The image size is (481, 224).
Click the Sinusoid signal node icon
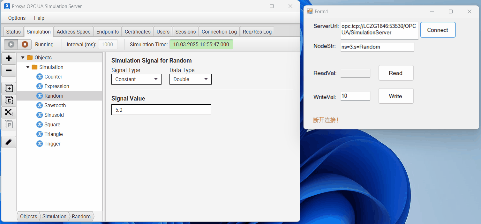(x=40, y=115)
